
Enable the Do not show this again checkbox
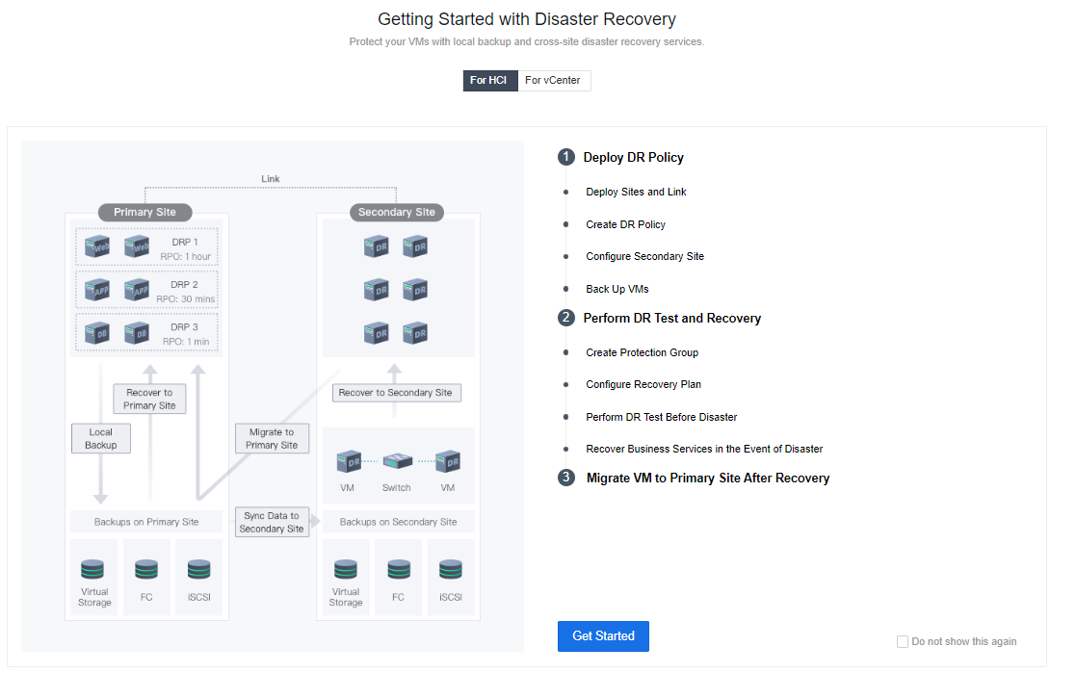[x=903, y=641]
